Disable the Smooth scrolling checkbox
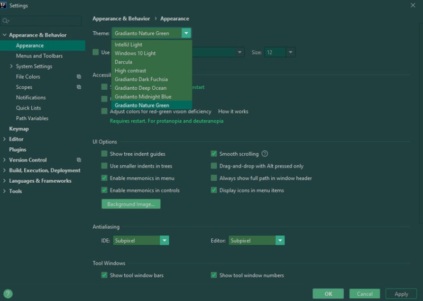 [x=214, y=154]
